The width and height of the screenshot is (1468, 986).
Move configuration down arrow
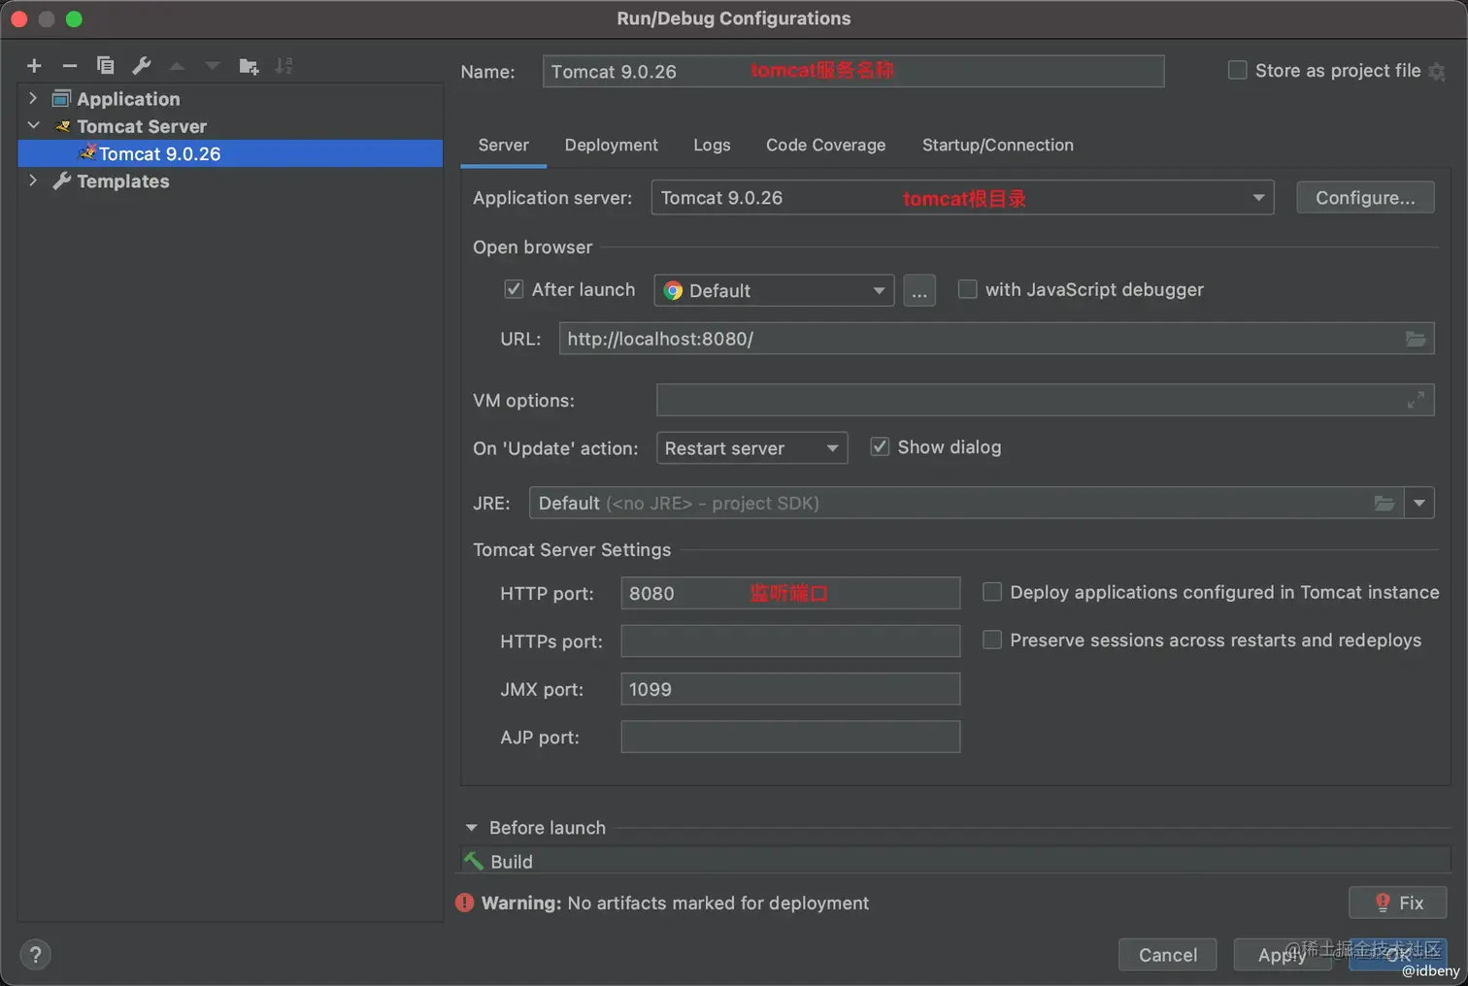(x=213, y=66)
